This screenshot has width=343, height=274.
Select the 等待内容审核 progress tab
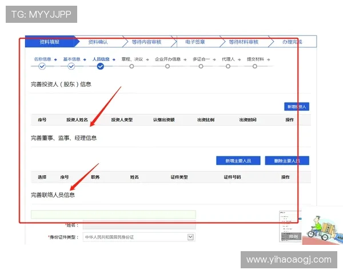point(146,42)
